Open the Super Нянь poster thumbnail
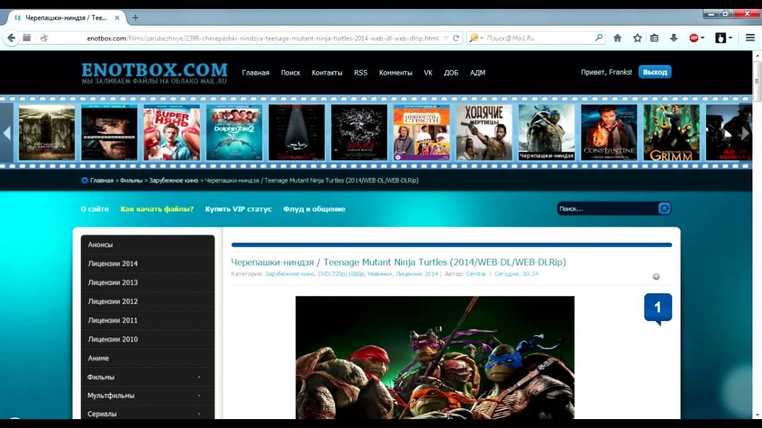 (x=171, y=133)
